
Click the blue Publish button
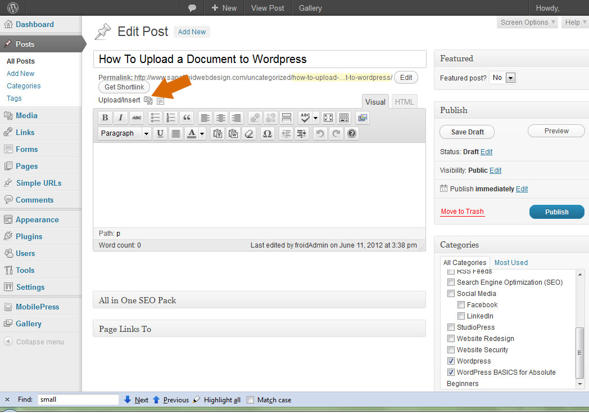click(x=556, y=212)
